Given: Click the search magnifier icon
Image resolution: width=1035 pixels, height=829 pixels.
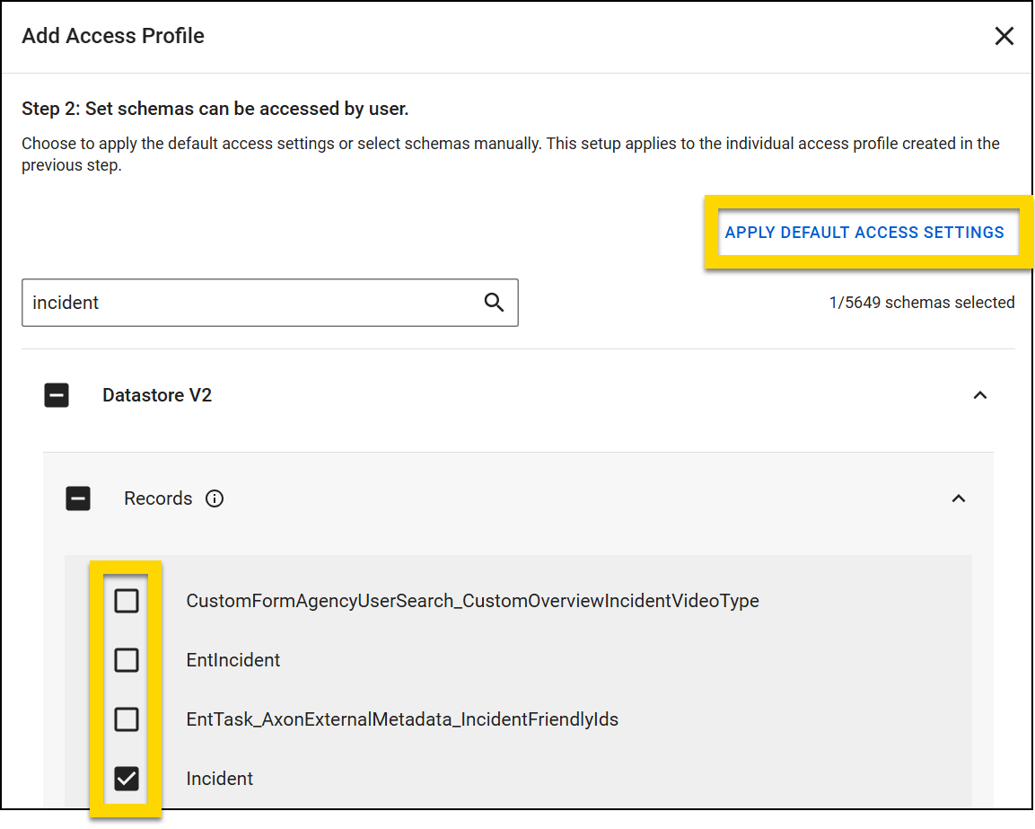Looking at the screenshot, I should pos(494,303).
